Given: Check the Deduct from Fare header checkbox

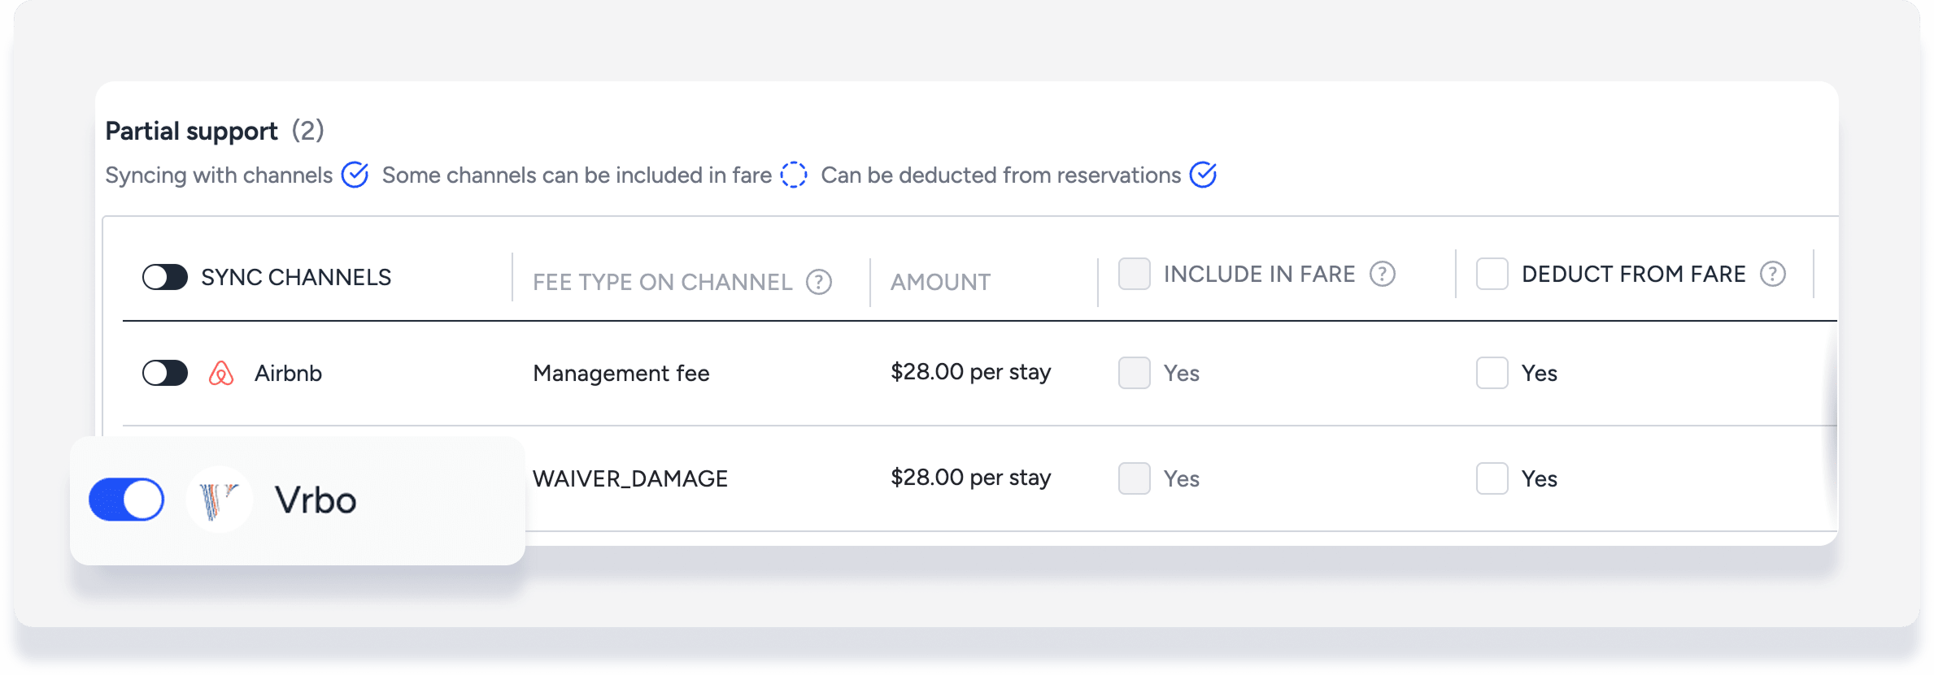Looking at the screenshot, I should click(x=1492, y=274).
